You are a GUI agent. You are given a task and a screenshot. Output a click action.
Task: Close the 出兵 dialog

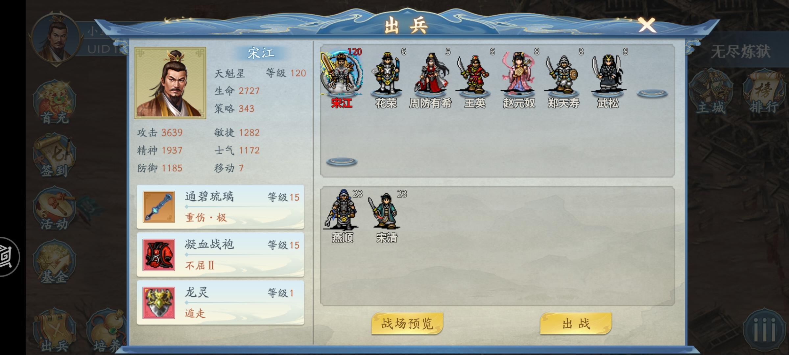click(x=647, y=25)
